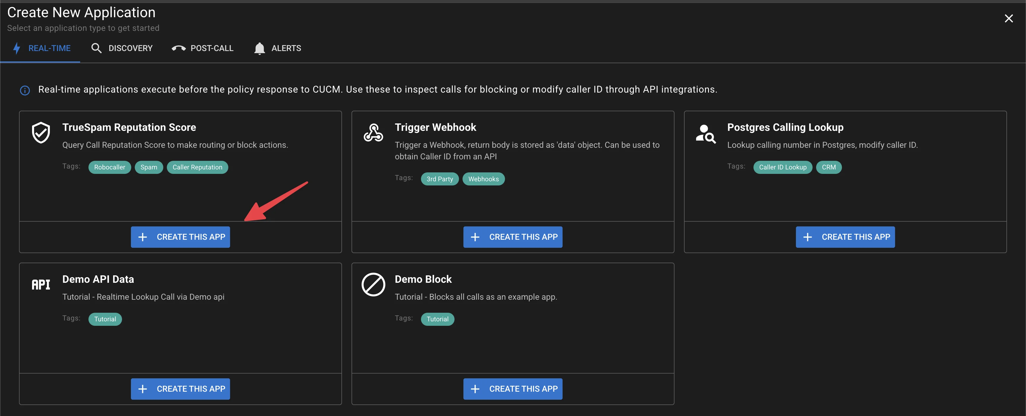Viewport: 1026px width, 416px height.
Task: Create the Postgres Calling Lookup app
Action: (x=845, y=237)
